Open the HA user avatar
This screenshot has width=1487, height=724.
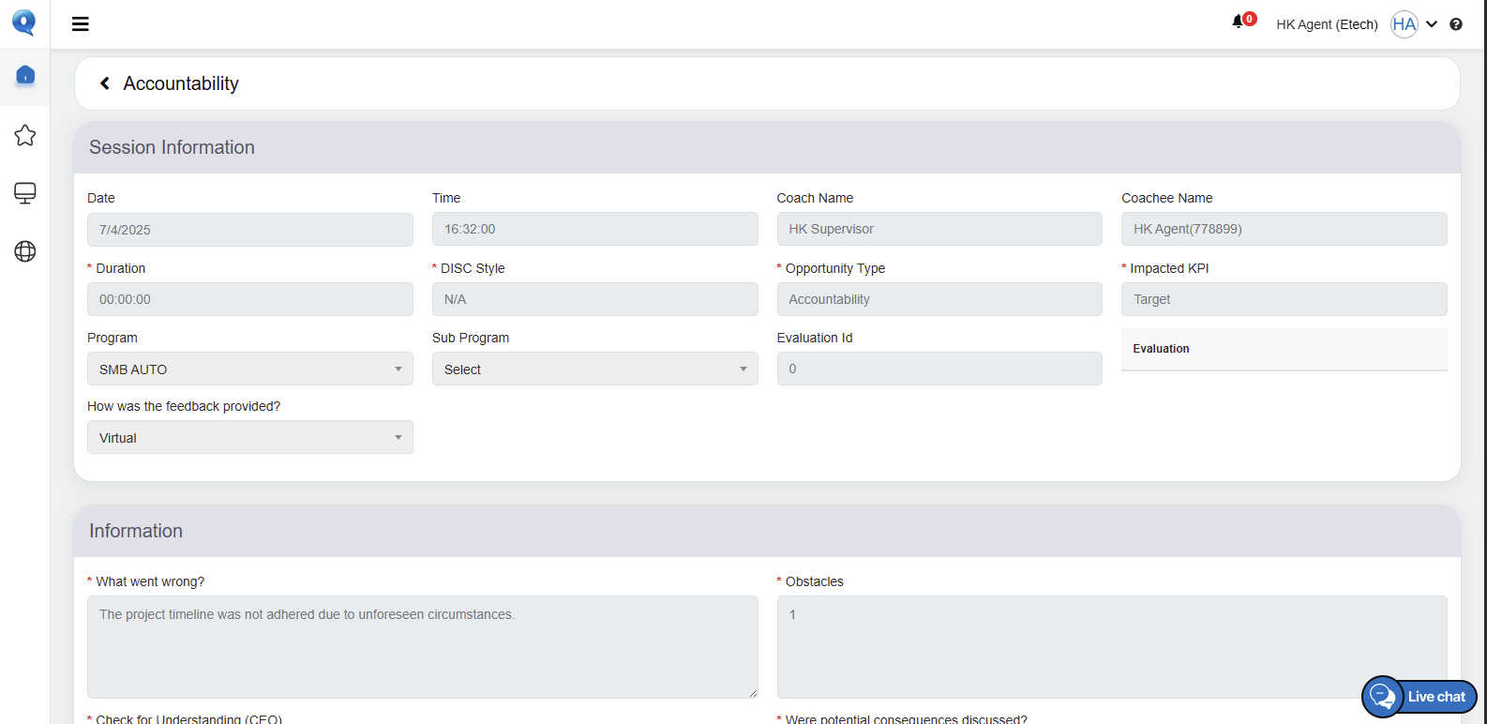[x=1404, y=24]
